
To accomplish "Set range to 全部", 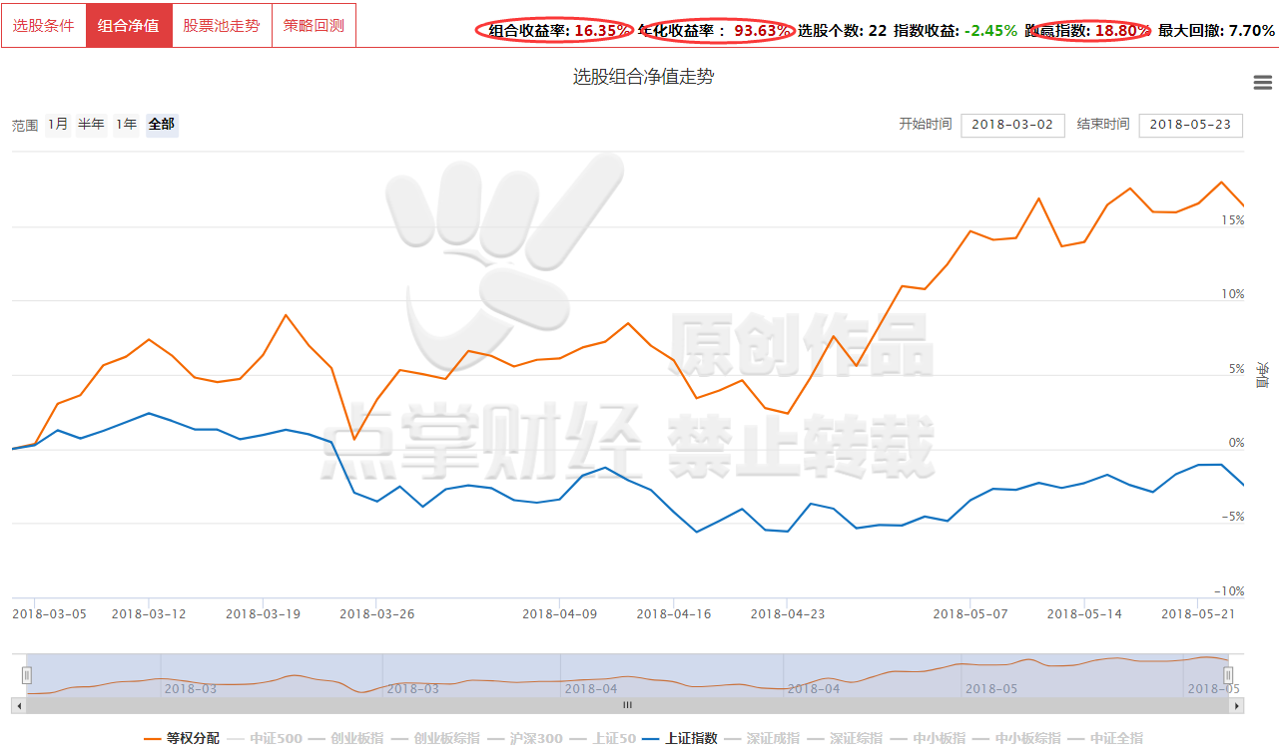I will tap(162, 125).
